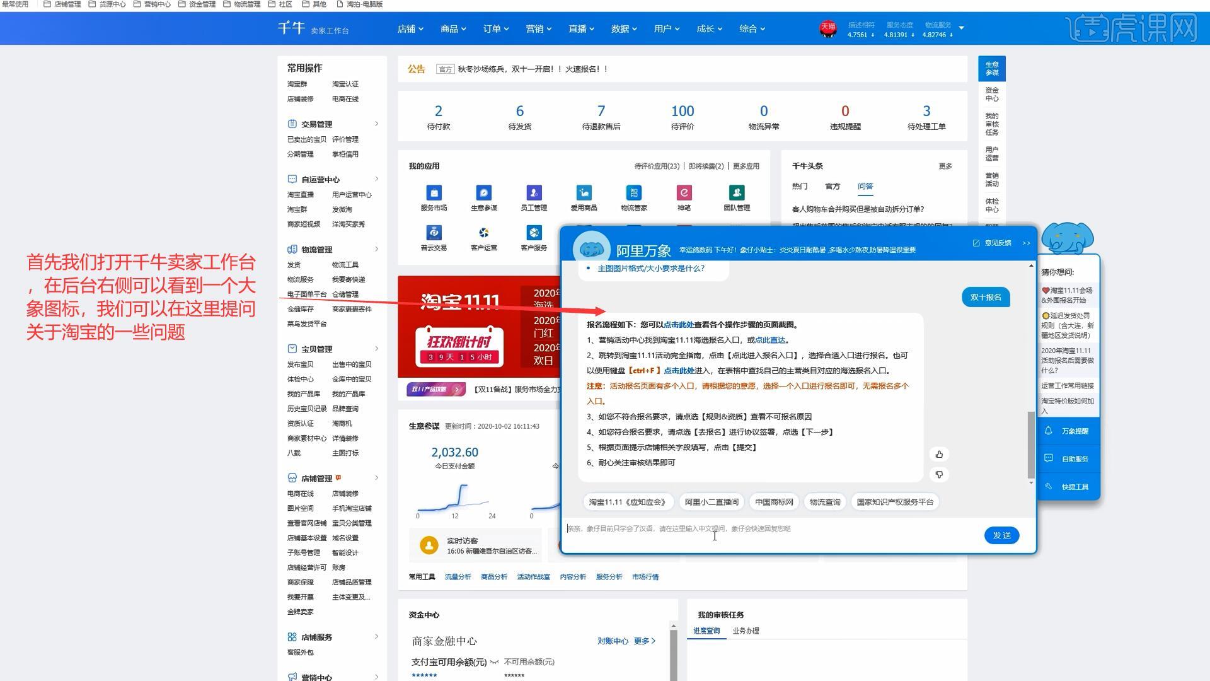Viewport: 1210px width, 681px height.
Task: Open the 神笔 app icon
Action: (684, 193)
